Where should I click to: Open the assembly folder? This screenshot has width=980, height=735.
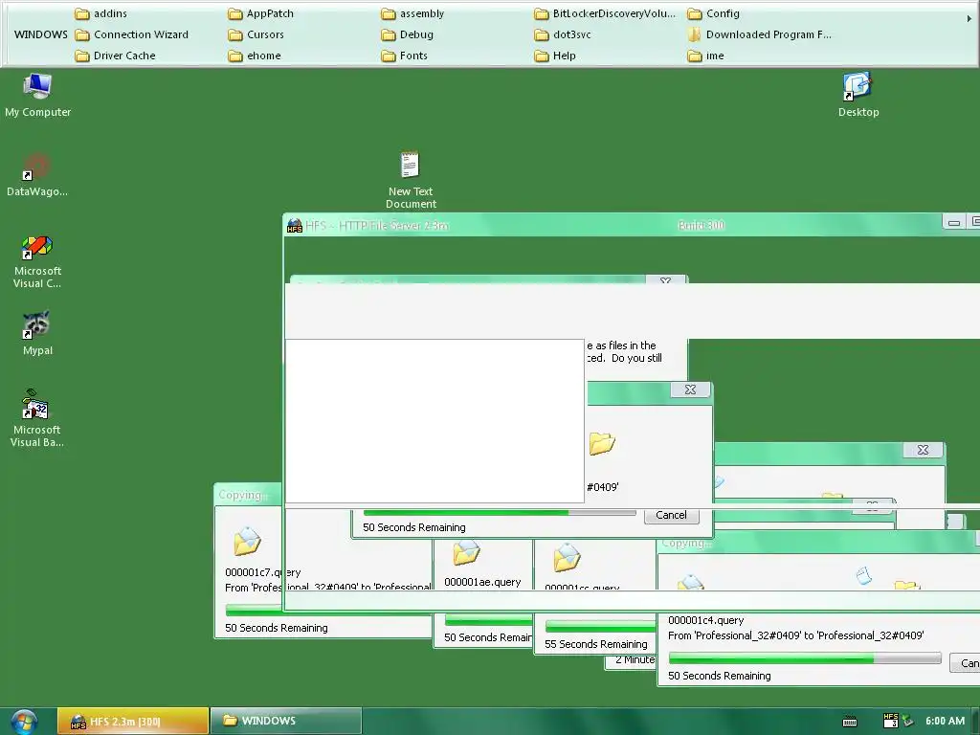click(x=413, y=13)
